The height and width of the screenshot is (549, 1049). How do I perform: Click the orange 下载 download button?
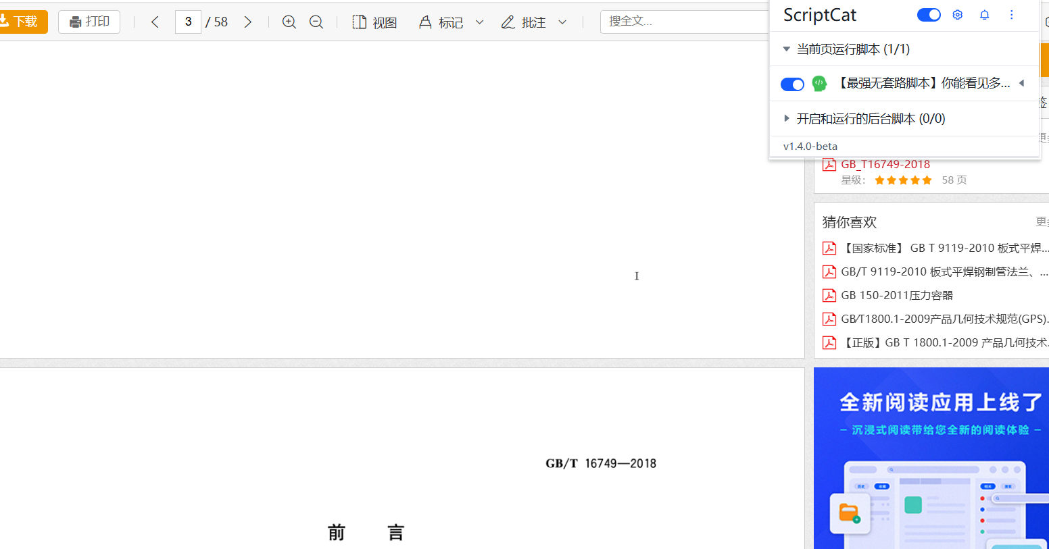pyautogui.click(x=22, y=22)
